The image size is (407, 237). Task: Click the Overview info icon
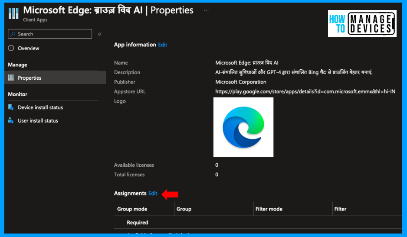pyautogui.click(x=11, y=48)
